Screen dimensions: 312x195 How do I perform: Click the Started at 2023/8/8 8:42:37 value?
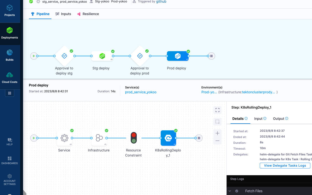click(272, 131)
